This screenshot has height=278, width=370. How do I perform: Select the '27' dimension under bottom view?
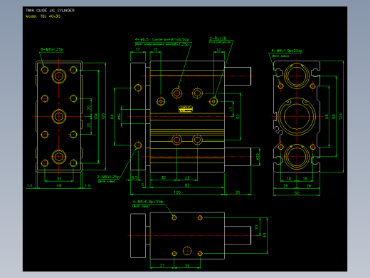(x=162, y=265)
